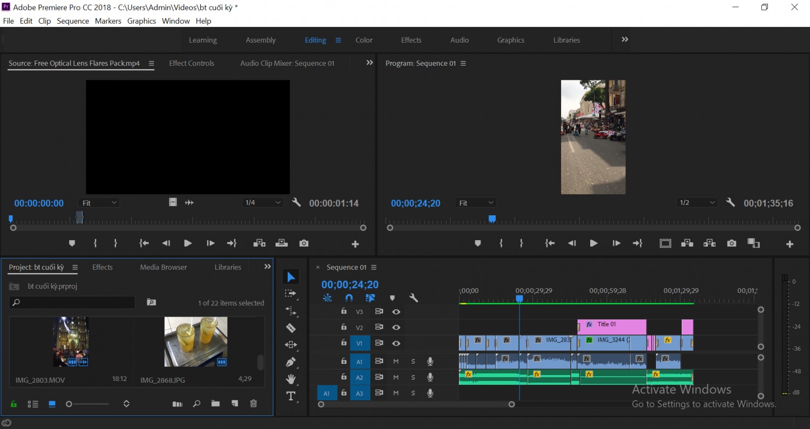Toggle Snap magnet in timeline

point(349,298)
